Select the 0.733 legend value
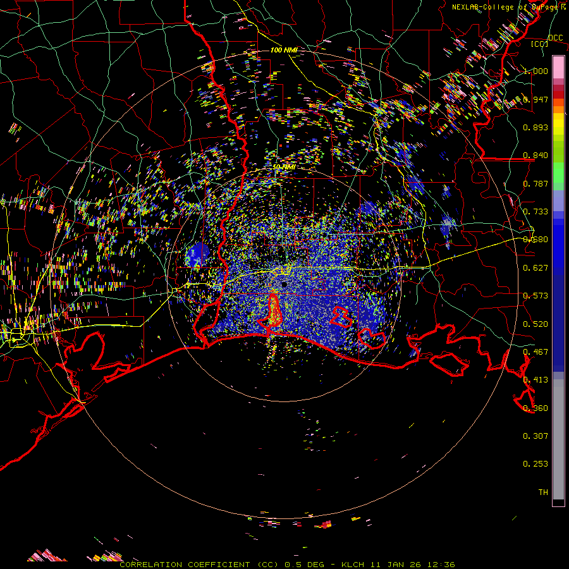 pos(535,212)
